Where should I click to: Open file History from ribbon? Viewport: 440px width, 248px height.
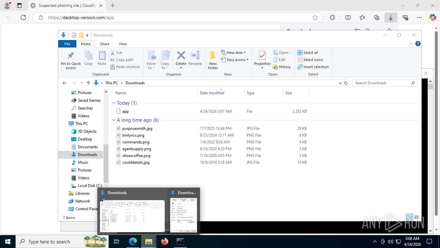point(282,67)
